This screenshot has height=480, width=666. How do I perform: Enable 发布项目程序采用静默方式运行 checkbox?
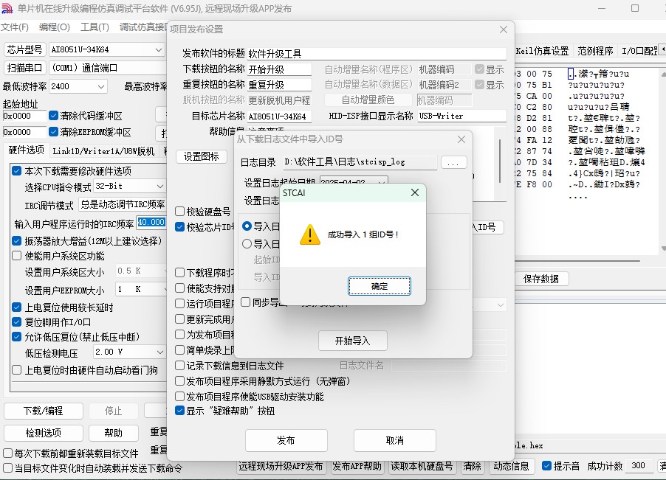(x=179, y=380)
